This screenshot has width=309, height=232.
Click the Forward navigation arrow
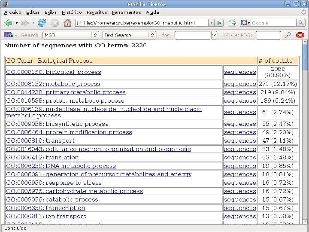[24, 23]
